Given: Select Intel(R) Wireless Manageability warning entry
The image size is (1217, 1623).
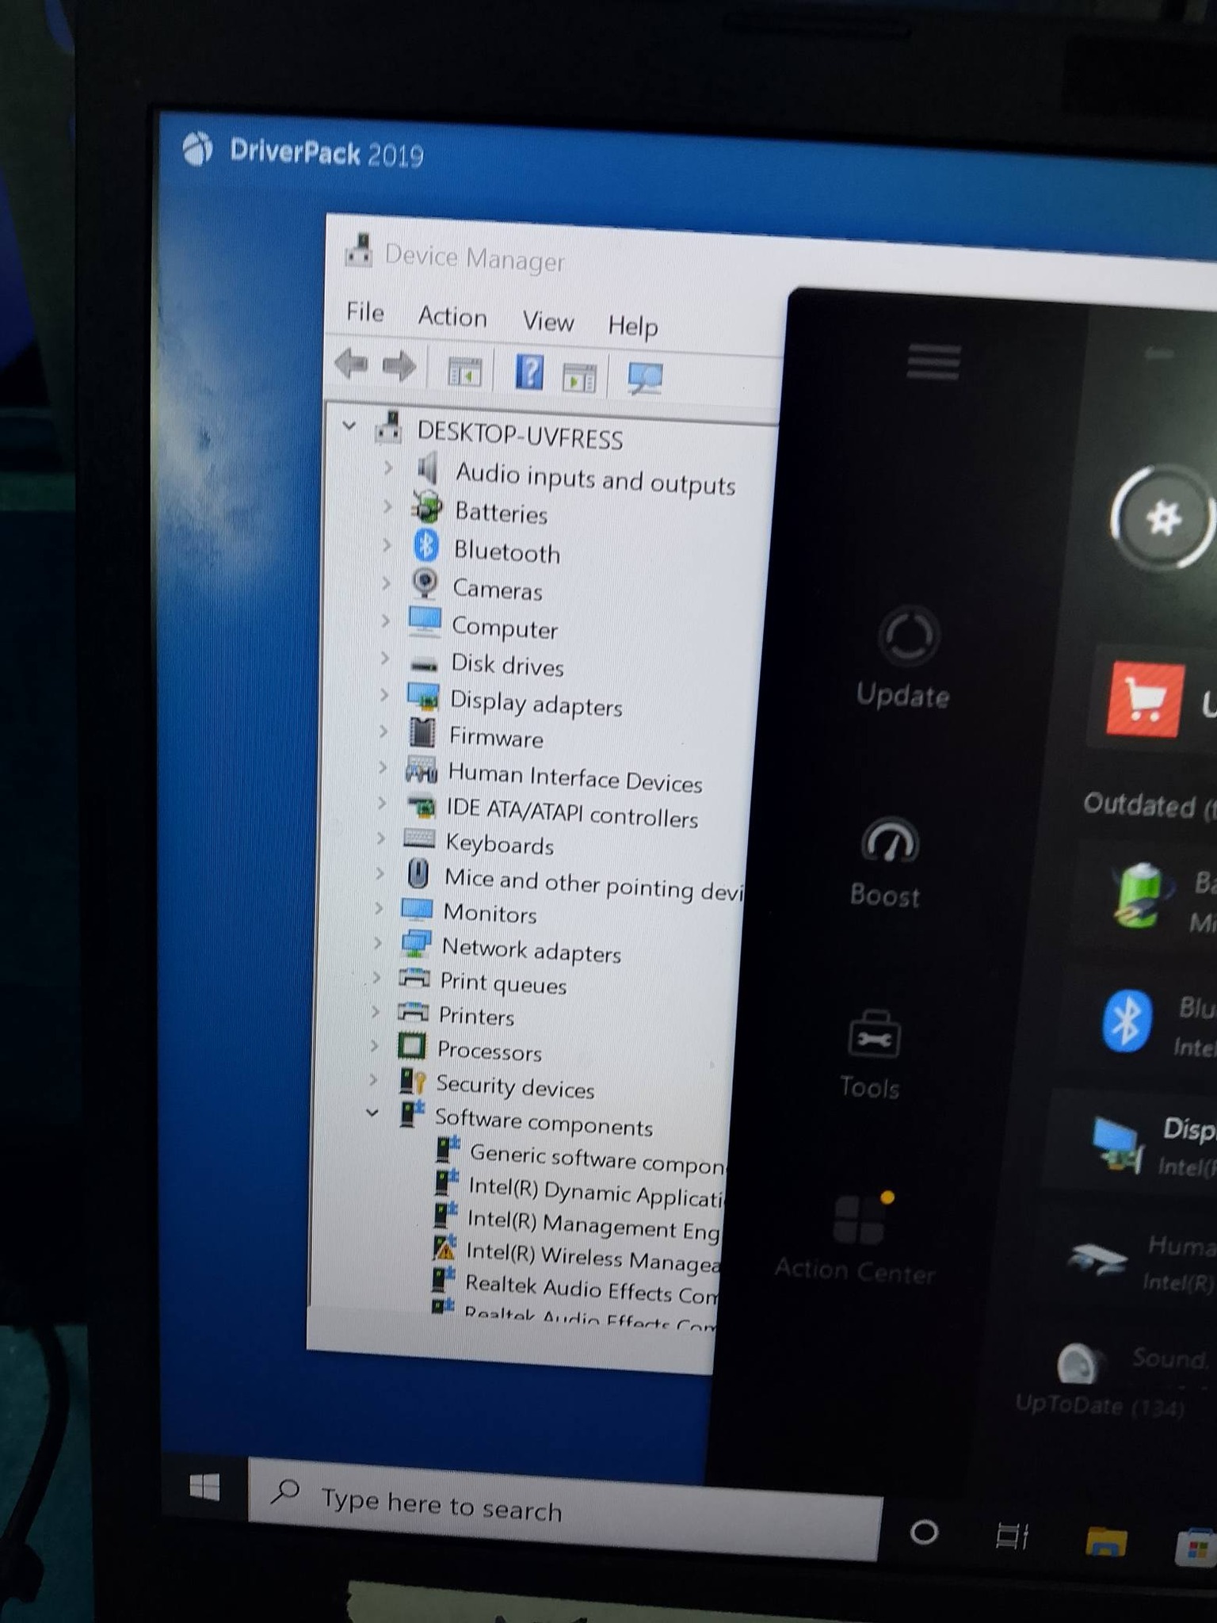Looking at the screenshot, I should (x=593, y=1257).
